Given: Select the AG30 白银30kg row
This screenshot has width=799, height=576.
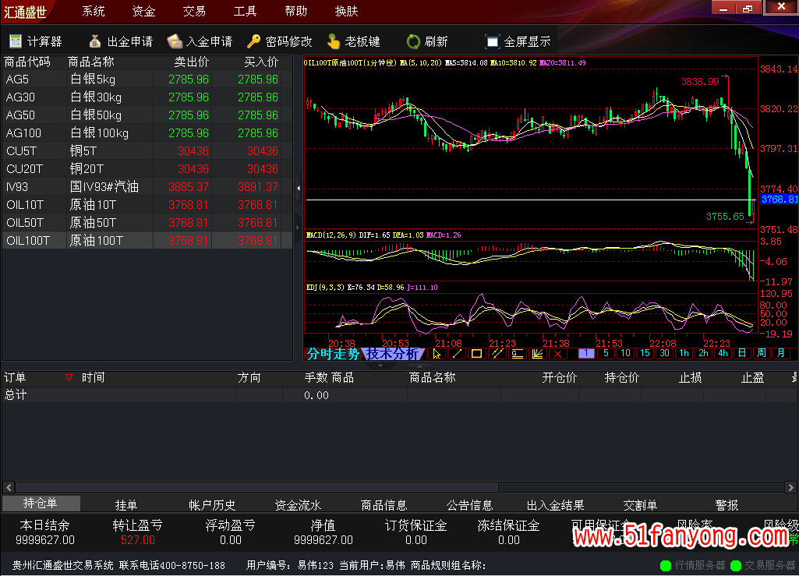Looking at the screenshot, I should pos(147,97).
